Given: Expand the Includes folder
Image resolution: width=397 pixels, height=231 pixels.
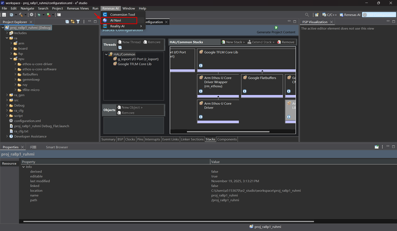Looking at the screenshot, I should pyautogui.click(x=7, y=33).
